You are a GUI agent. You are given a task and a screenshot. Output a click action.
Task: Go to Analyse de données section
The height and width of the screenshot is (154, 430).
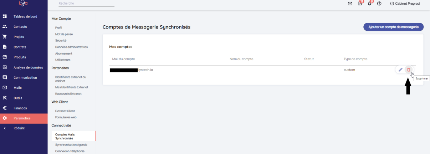28,67
